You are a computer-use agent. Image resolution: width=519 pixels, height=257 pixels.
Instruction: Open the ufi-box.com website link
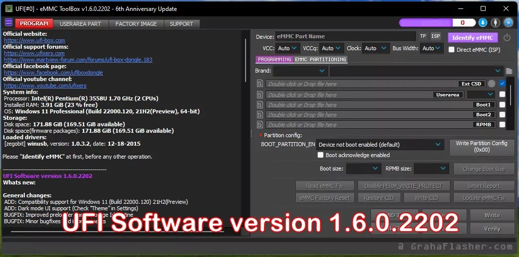(x=34, y=40)
